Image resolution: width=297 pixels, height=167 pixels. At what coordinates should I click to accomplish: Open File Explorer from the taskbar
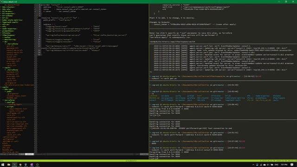9,165
